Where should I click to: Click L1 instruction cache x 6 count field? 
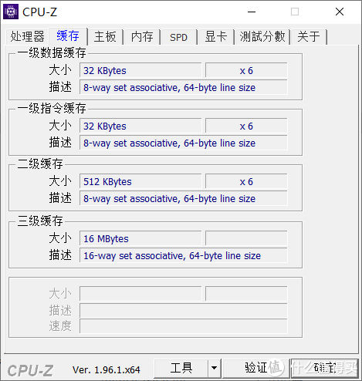tap(246, 126)
